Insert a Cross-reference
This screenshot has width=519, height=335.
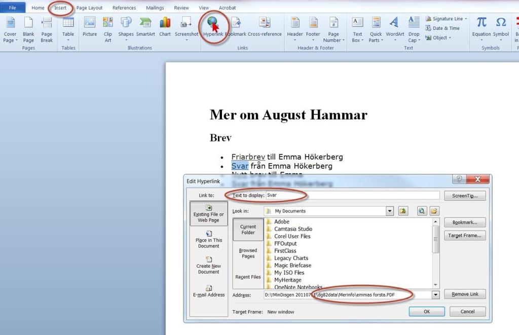[x=265, y=27]
